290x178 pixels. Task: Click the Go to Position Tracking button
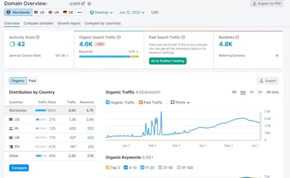pyautogui.click(x=168, y=61)
